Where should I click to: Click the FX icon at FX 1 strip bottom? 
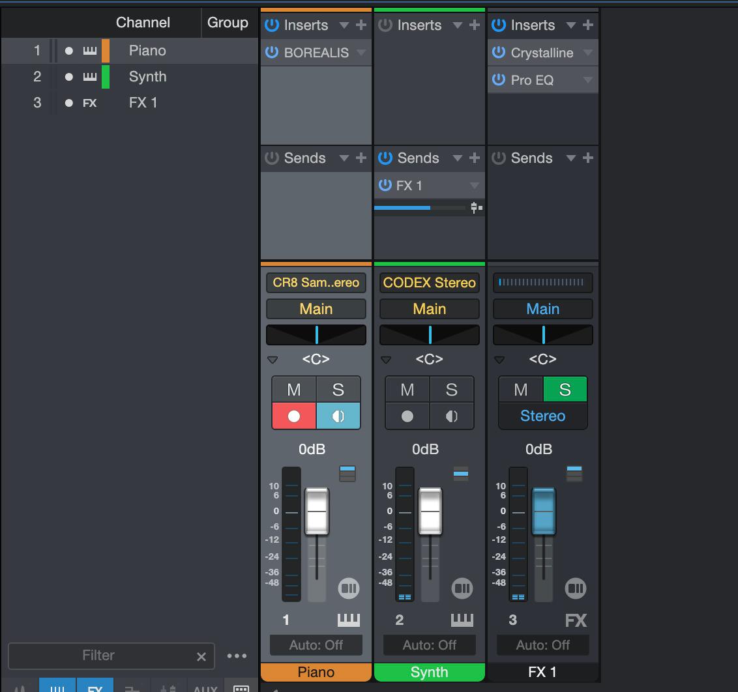tap(576, 620)
